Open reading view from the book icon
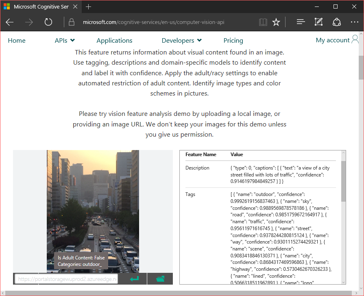Viewport: 364px width, 296px height. tap(263, 22)
